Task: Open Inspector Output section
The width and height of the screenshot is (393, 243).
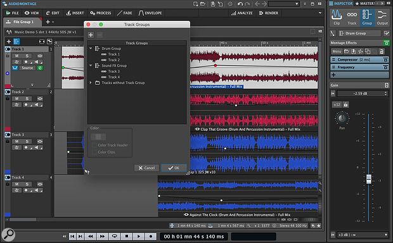Action: 382,17
